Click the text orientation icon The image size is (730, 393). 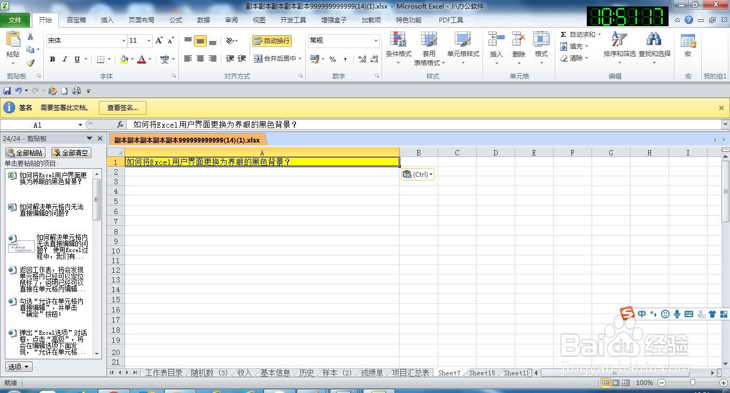[230, 41]
